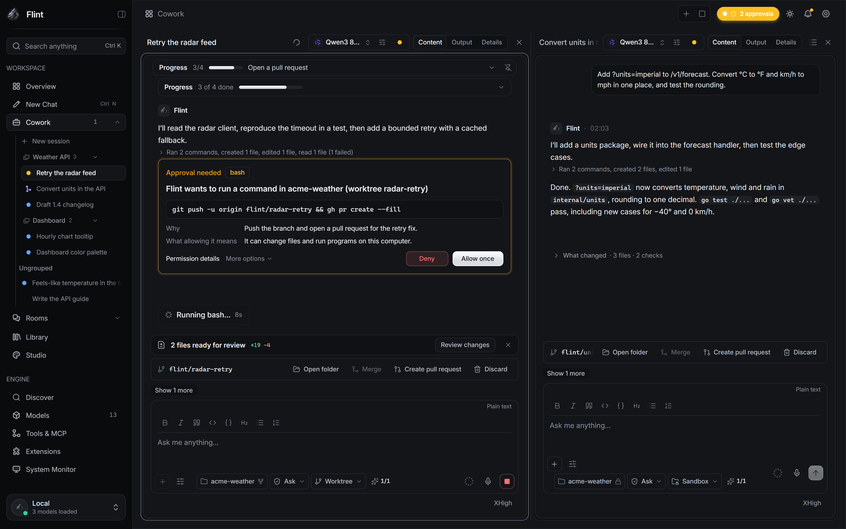
Task: Insert numbered list in right composer
Action: click(668, 406)
